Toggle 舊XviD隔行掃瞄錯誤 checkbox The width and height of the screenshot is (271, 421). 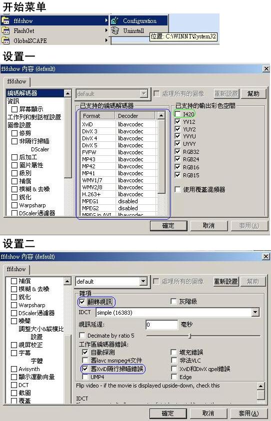click(x=85, y=369)
